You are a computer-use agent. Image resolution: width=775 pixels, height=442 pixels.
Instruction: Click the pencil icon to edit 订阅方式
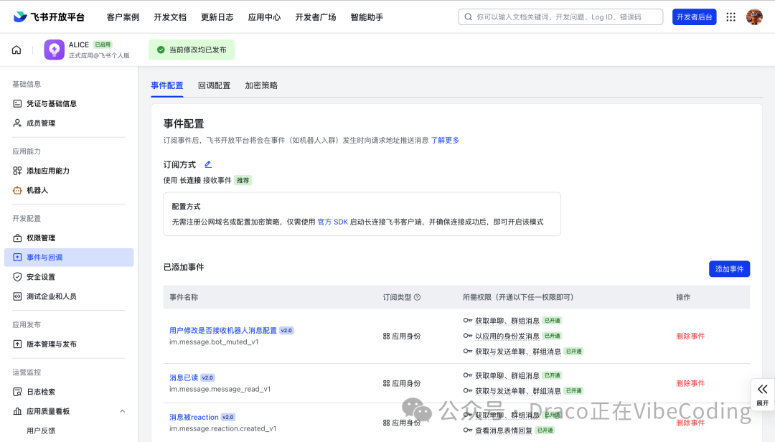(x=207, y=164)
